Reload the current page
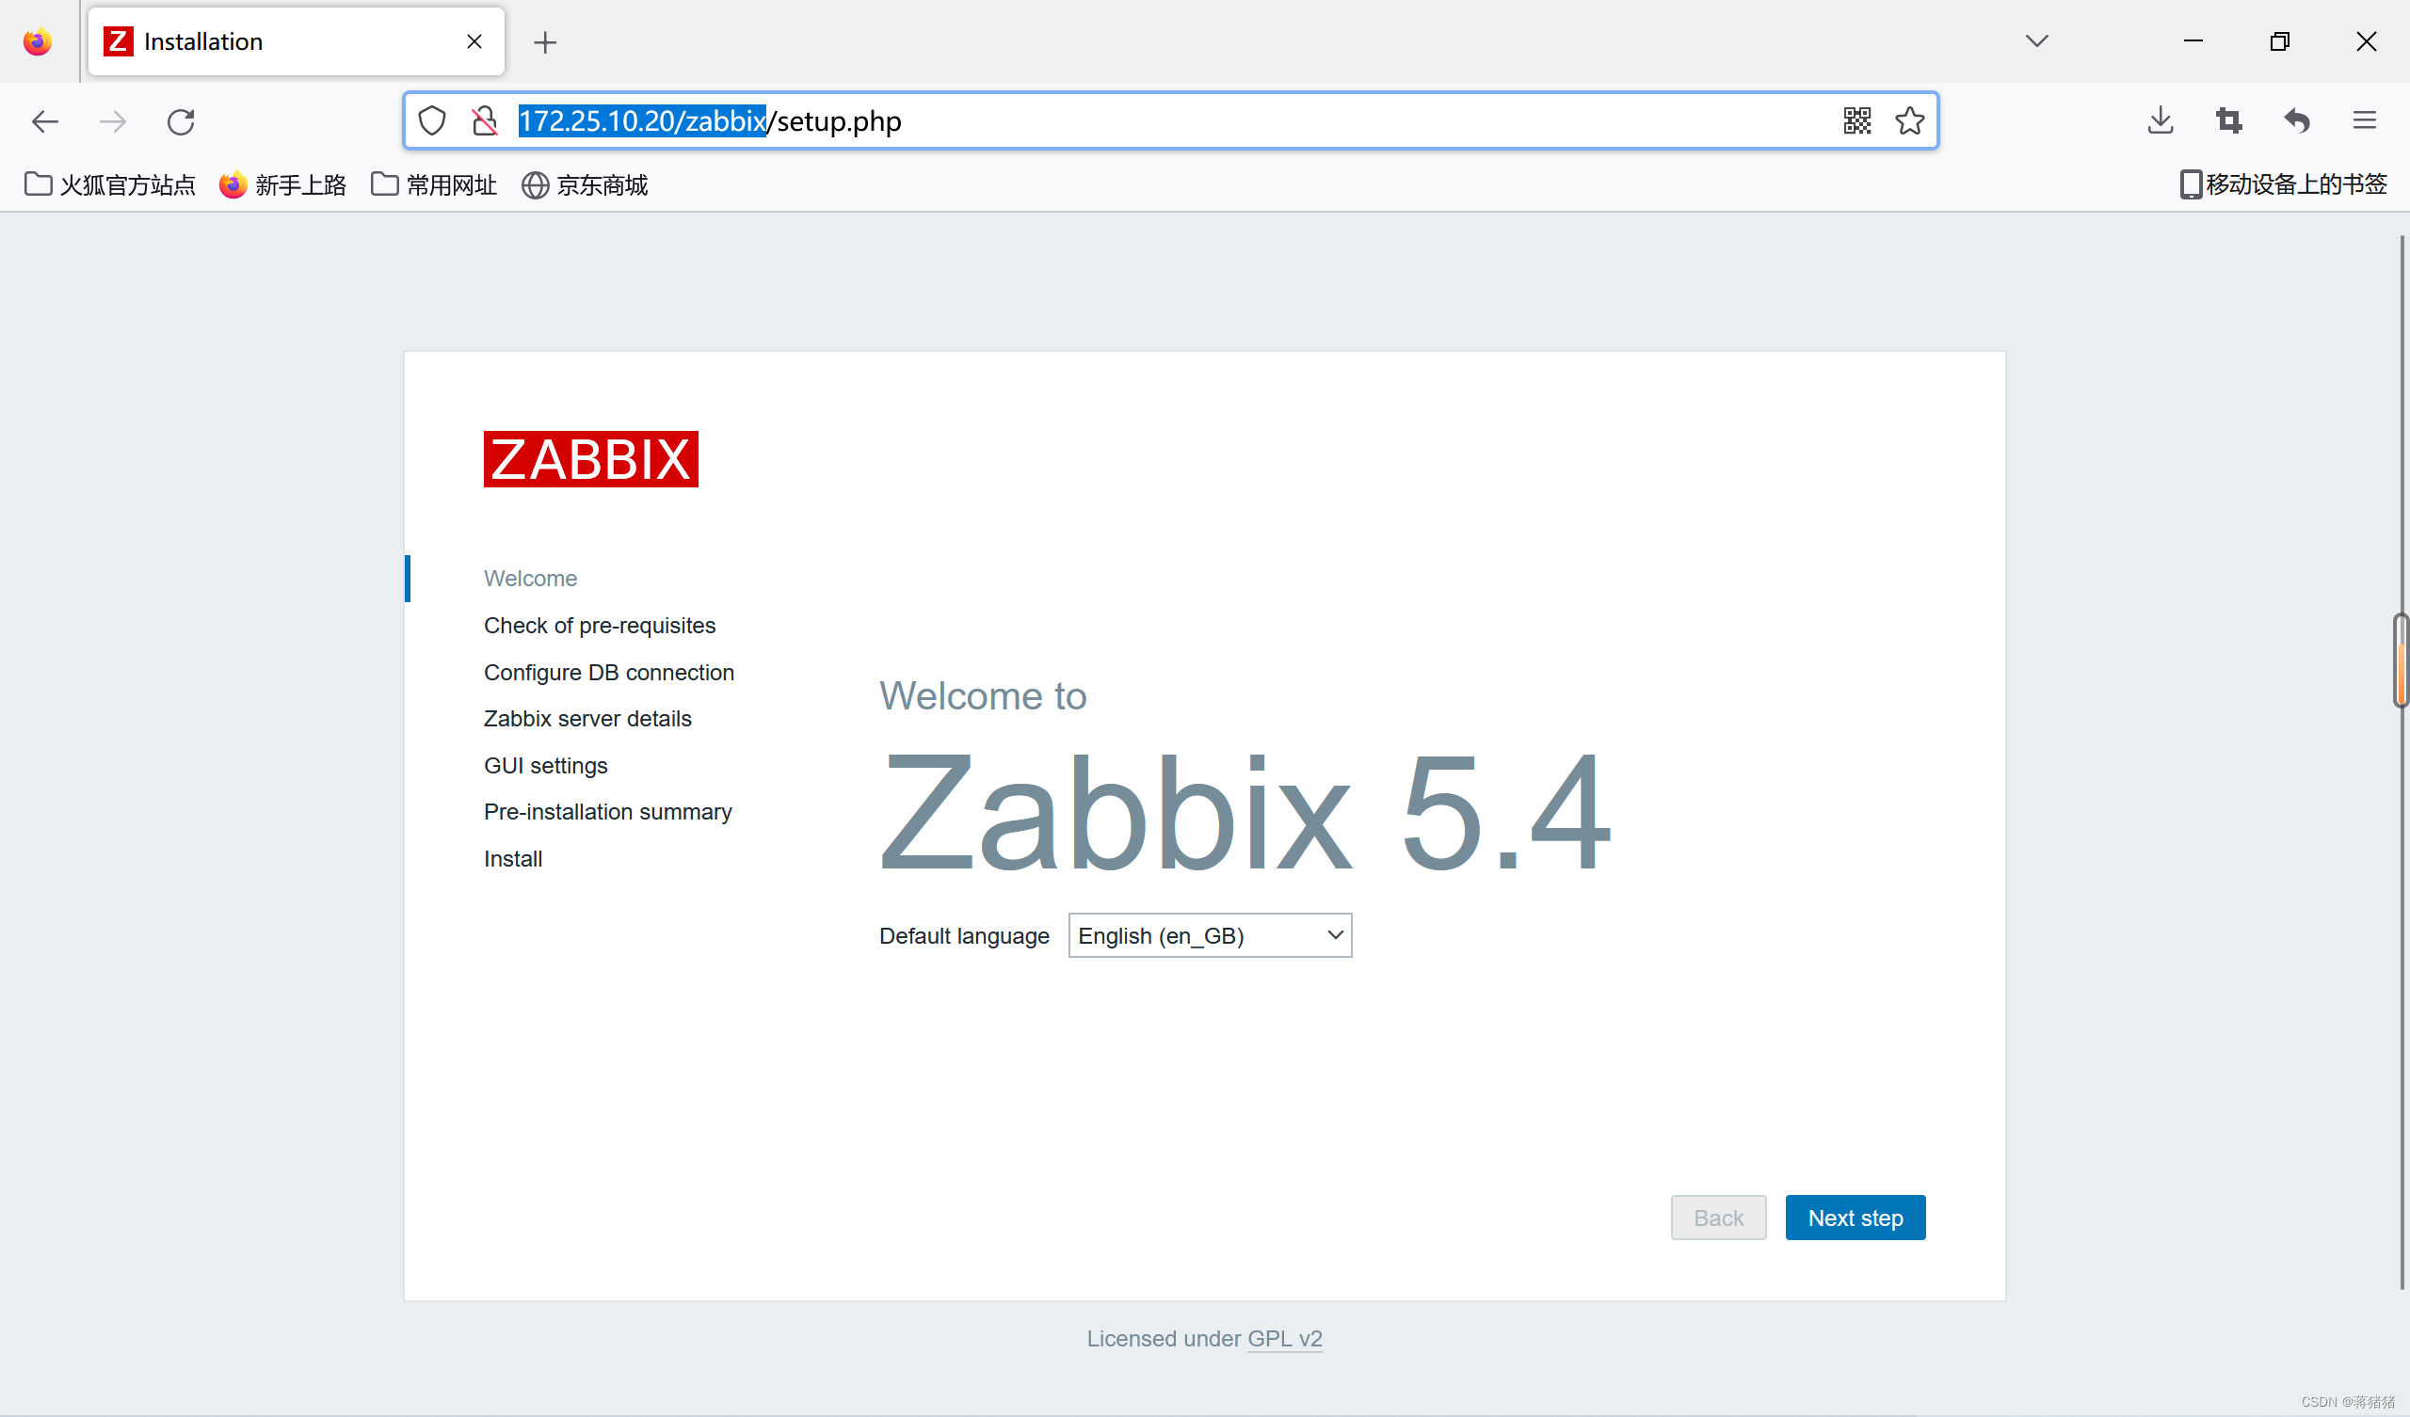The height and width of the screenshot is (1417, 2410). click(x=181, y=122)
